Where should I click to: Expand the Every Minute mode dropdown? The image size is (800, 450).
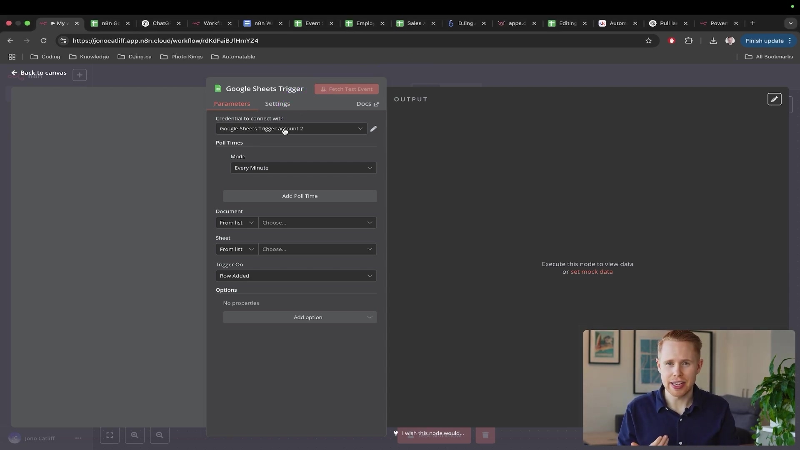point(303,168)
